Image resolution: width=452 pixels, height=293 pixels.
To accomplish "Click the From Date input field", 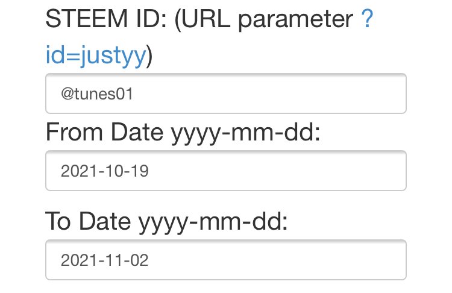I will (226, 171).
